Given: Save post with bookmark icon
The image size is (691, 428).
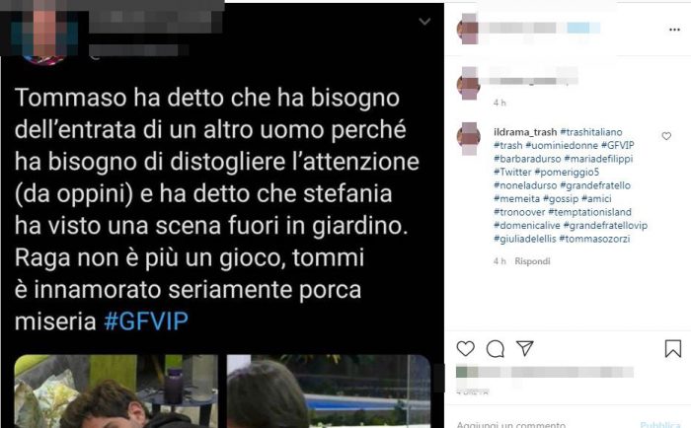Looking at the screenshot, I should (673, 348).
